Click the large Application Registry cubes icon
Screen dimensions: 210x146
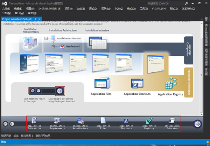[171, 83]
